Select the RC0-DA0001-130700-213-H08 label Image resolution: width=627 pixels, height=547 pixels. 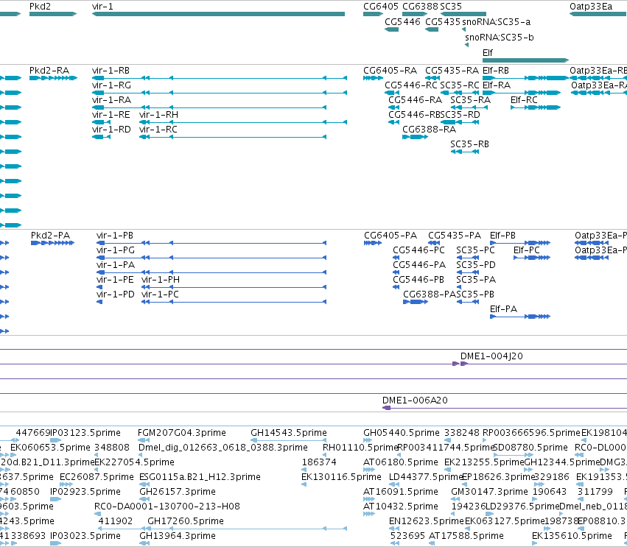tap(167, 507)
